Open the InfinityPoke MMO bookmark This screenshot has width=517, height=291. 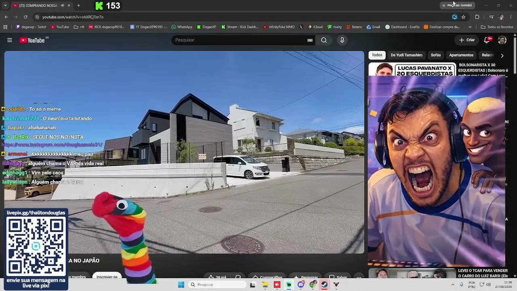click(279, 27)
